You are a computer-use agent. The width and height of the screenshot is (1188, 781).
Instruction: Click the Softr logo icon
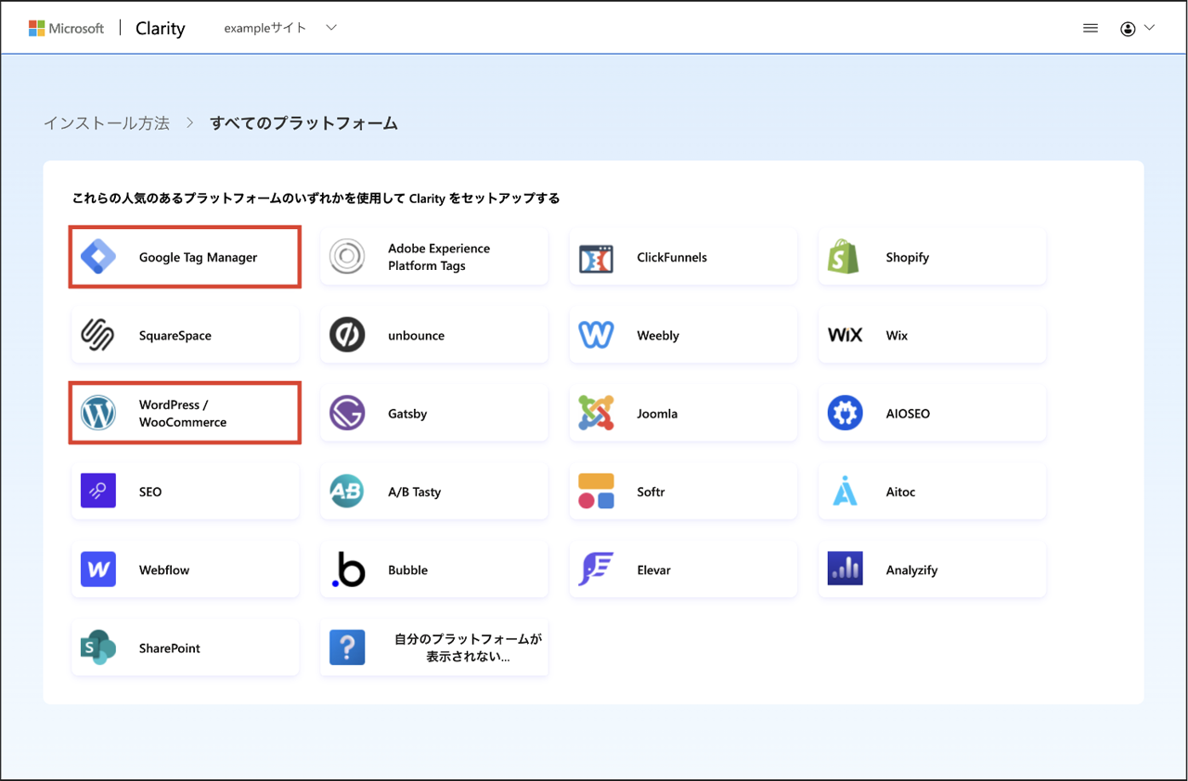596,491
